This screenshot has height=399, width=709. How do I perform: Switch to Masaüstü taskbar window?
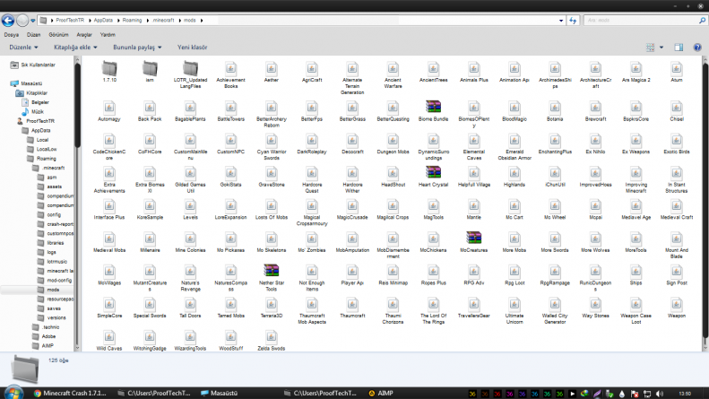point(220,393)
